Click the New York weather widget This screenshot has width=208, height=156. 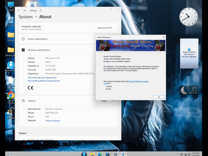pyautogui.click(x=189, y=90)
